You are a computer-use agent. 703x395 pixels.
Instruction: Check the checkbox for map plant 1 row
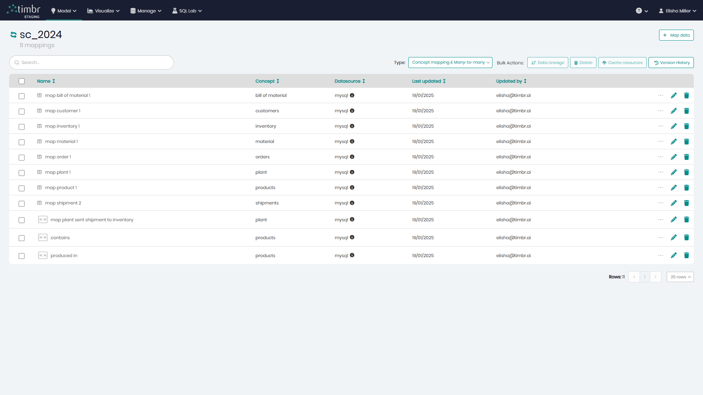coord(22,173)
